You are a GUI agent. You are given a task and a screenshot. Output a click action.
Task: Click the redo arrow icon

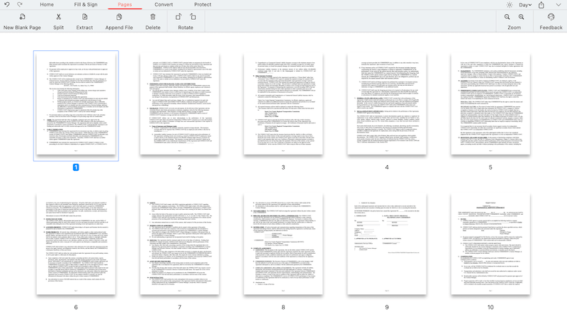(x=20, y=4)
